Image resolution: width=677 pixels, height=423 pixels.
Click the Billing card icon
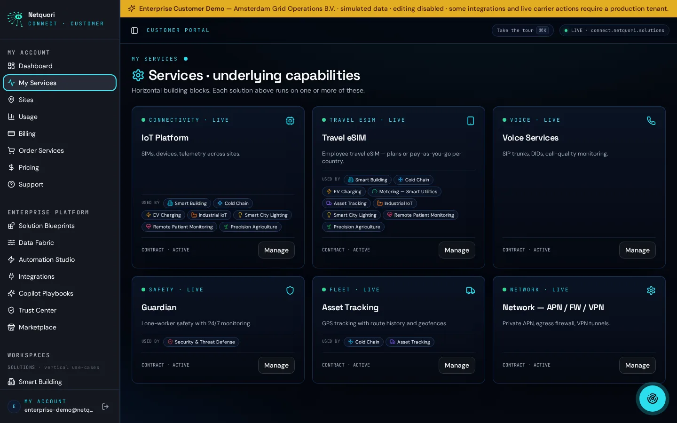click(11, 133)
